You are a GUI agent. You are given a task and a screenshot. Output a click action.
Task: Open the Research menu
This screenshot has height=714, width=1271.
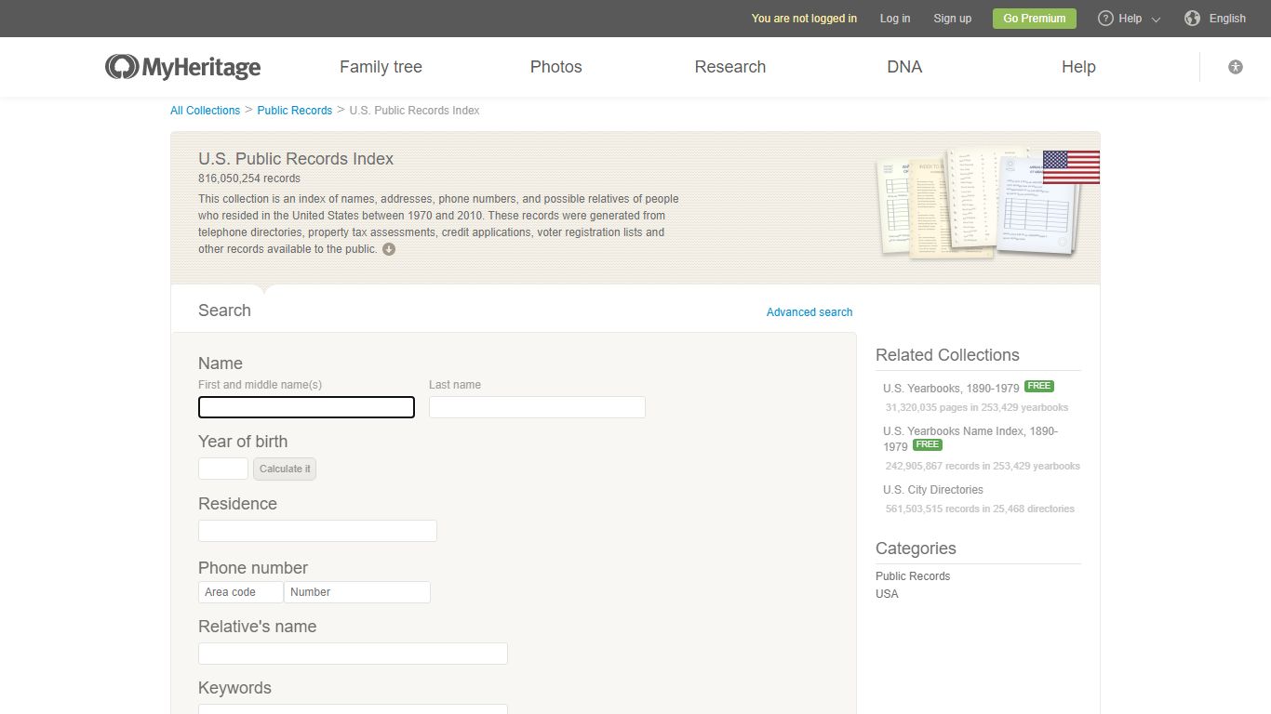pos(730,67)
